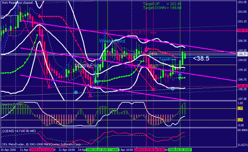248x152 pixels.
Task: Click the -0.05 oscillator scale value
Action: 240,125
